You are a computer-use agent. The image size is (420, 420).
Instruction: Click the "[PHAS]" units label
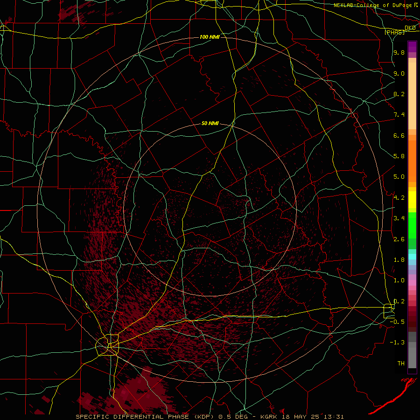(x=394, y=32)
